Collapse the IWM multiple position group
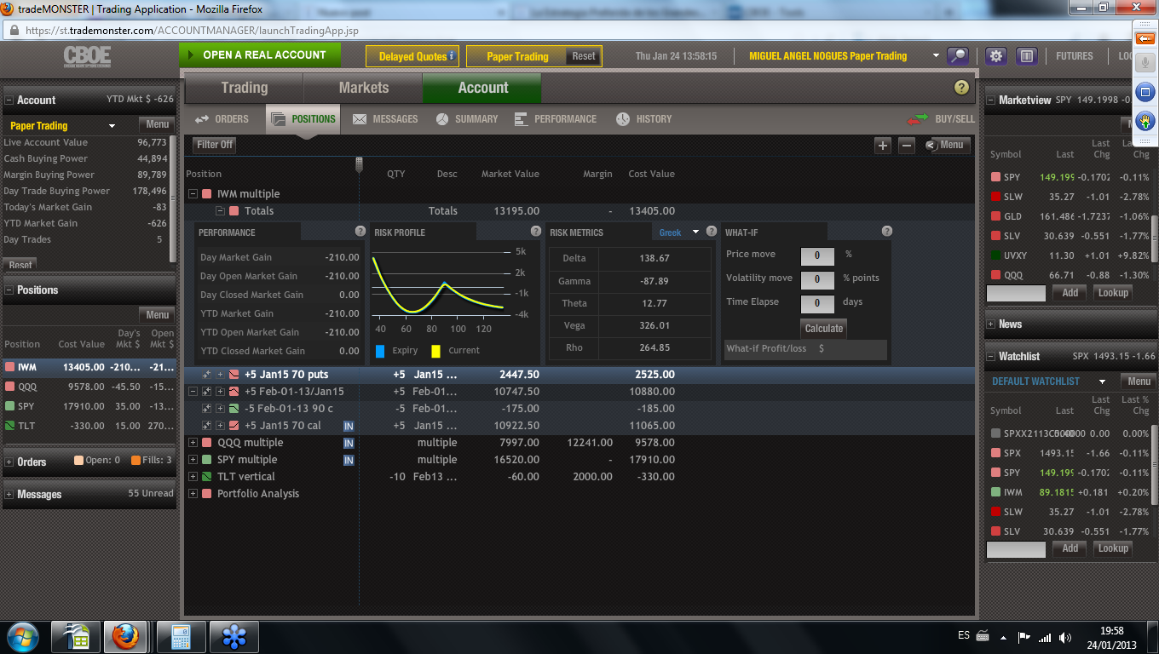Viewport: 1159px width, 654px height. coord(193,194)
